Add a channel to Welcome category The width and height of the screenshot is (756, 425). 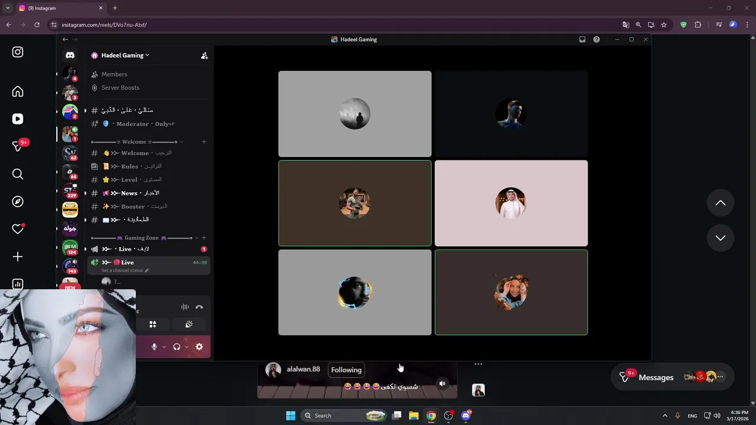click(204, 142)
